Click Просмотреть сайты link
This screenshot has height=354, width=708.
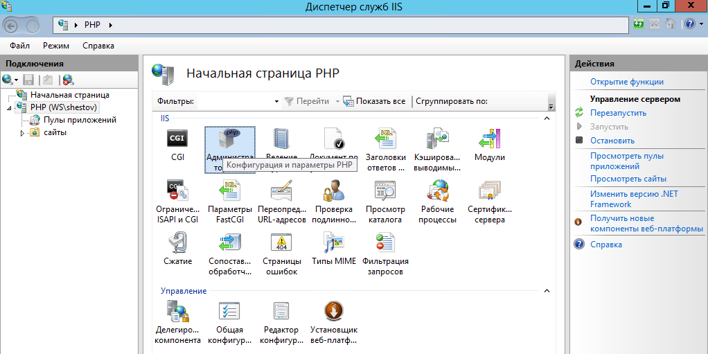pyautogui.click(x=628, y=179)
